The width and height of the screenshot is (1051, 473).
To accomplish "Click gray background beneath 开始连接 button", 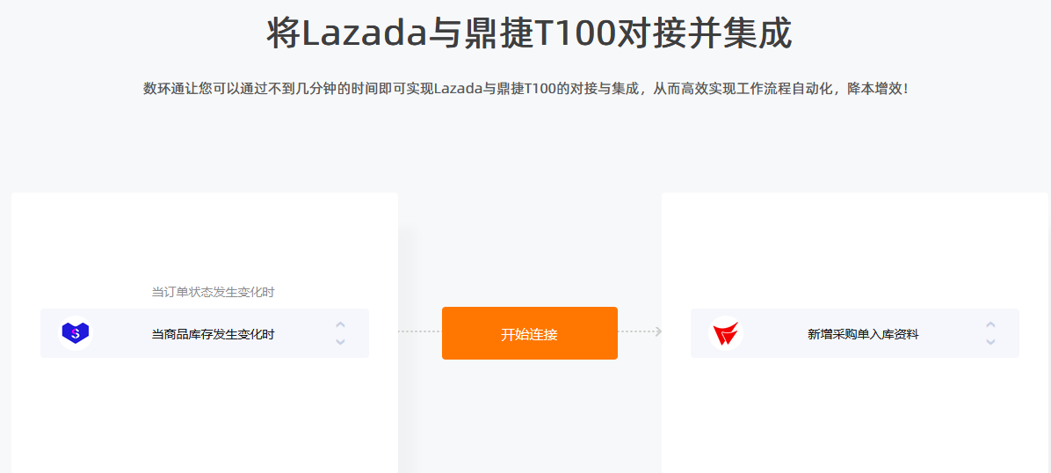I will pos(530,416).
